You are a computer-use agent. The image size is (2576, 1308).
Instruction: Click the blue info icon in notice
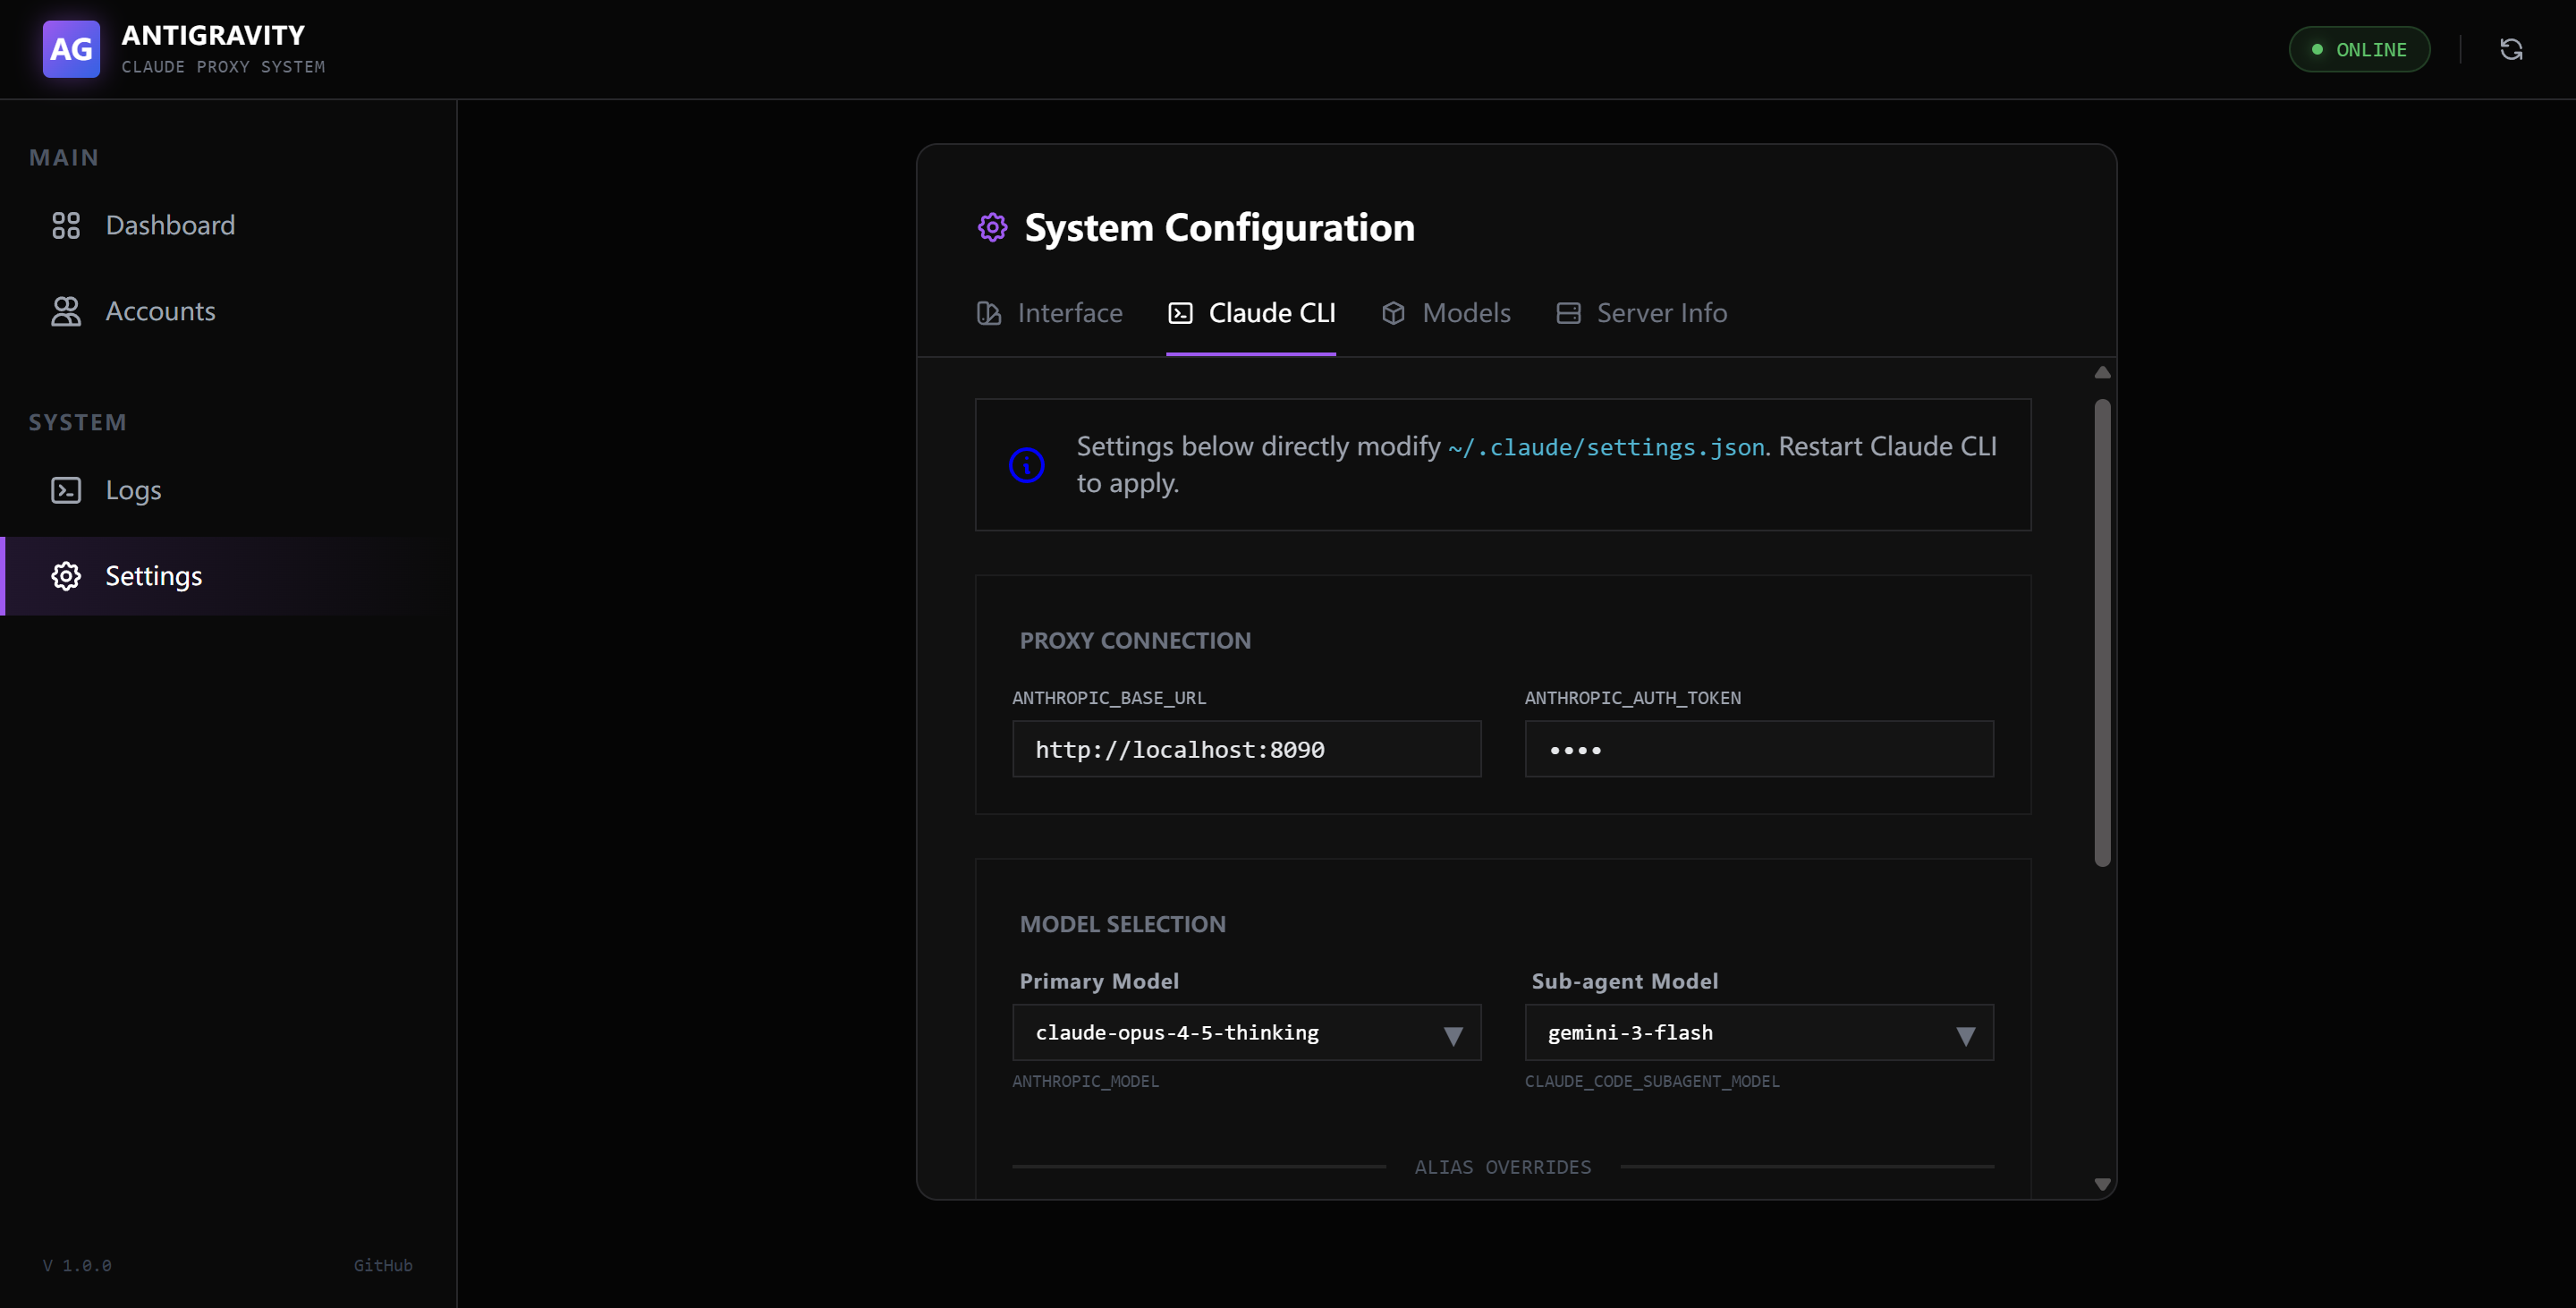pyautogui.click(x=1026, y=465)
